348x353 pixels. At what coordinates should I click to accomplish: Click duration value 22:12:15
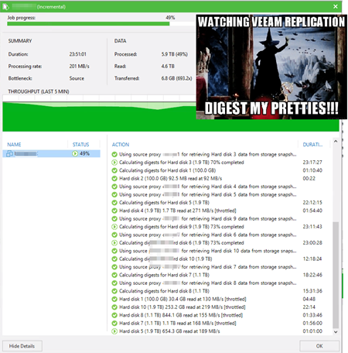[x=312, y=203]
